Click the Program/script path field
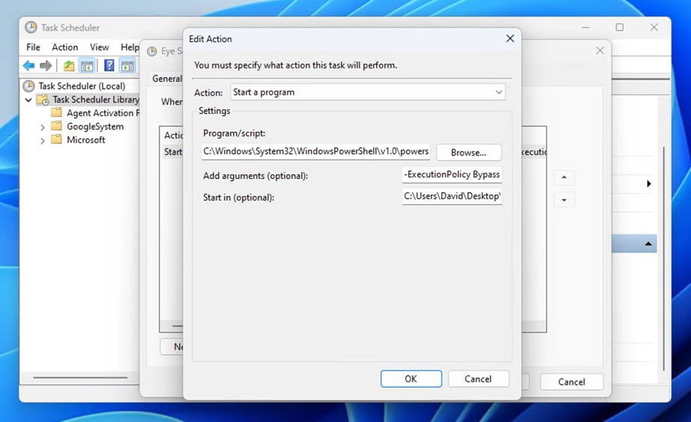Viewport: 691px width, 422px height. pos(316,151)
